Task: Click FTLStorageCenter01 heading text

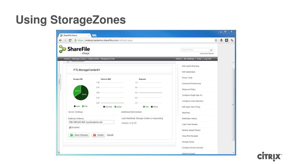Action: (x=87, y=70)
